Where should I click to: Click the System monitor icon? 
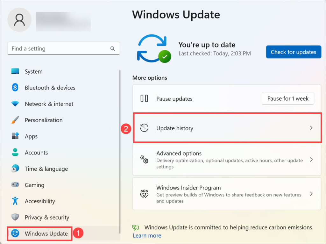point(15,71)
